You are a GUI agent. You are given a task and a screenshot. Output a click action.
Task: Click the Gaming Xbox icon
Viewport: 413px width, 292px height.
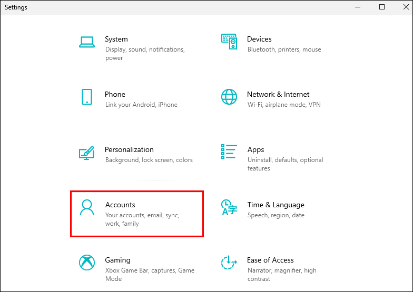click(x=86, y=263)
